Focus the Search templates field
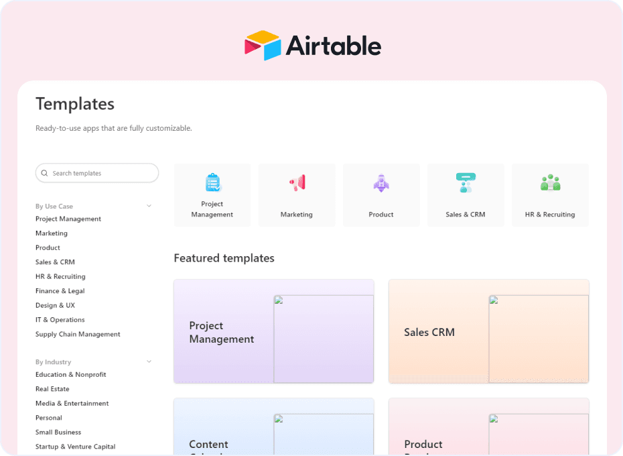Screen dimensions: 623x456 [97, 173]
